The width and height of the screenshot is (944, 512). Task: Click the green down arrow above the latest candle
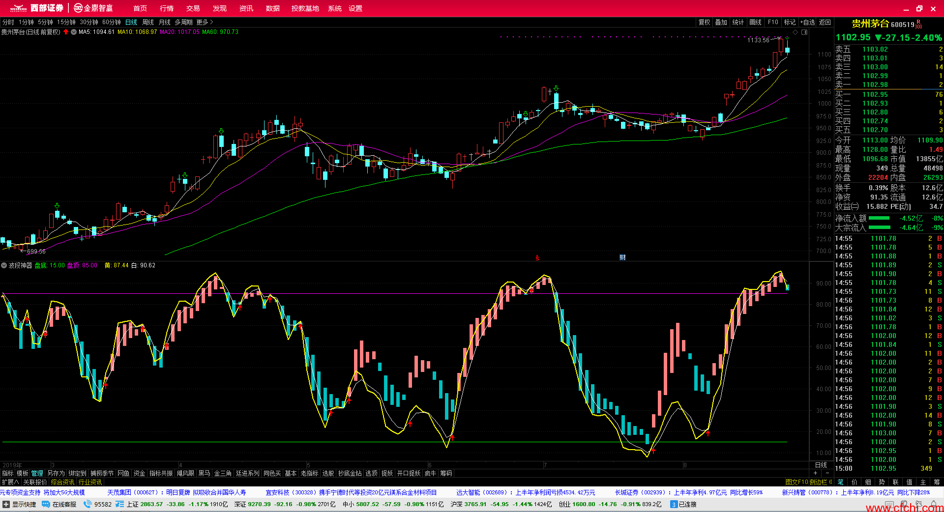coord(787,37)
